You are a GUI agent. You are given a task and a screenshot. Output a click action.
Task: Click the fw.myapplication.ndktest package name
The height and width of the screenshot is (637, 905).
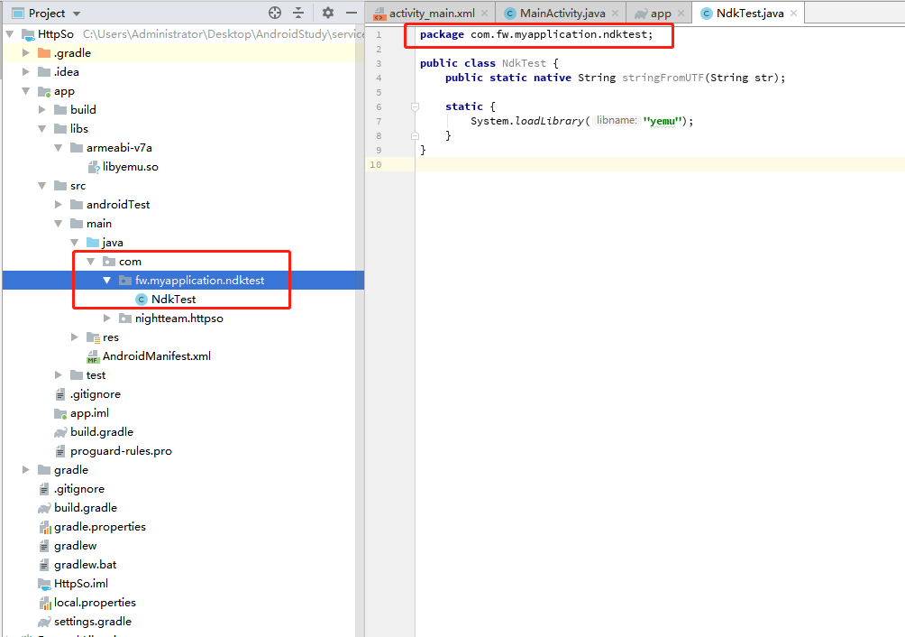coord(200,280)
